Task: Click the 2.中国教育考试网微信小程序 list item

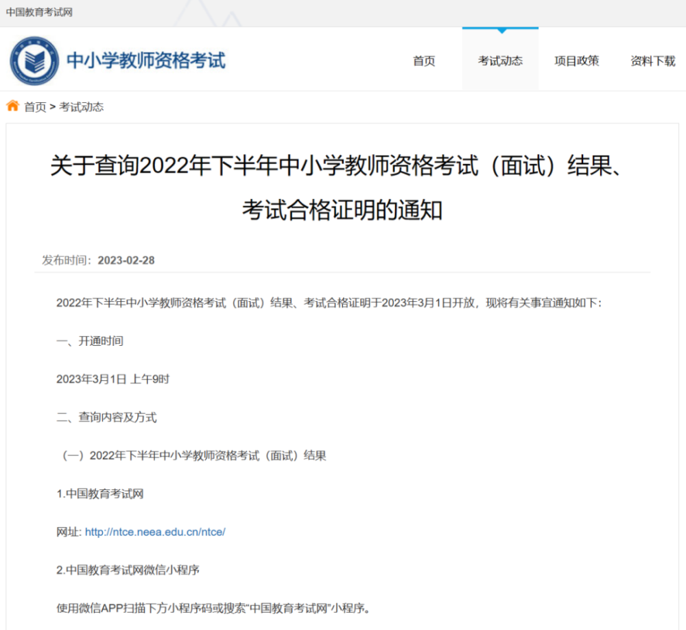Action: tap(128, 570)
